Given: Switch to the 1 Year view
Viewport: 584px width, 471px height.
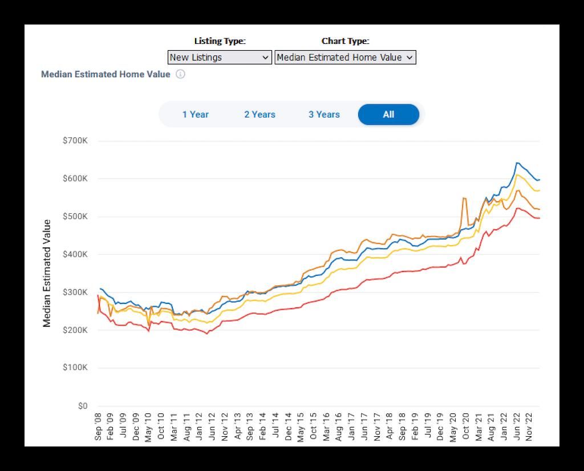Looking at the screenshot, I should [196, 114].
